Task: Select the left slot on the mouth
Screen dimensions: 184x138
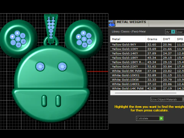Action: (x=44, y=101)
